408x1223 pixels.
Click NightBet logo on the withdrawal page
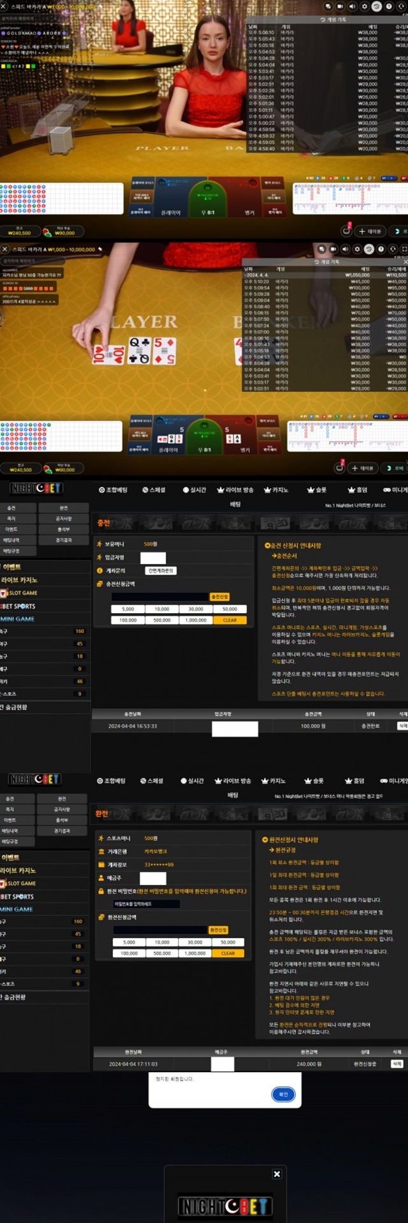coord(34,779)
